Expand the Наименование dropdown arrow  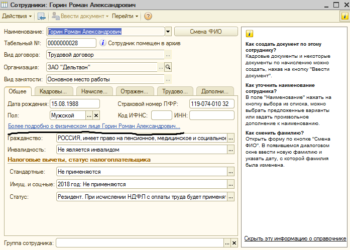[x=168, y=32]
